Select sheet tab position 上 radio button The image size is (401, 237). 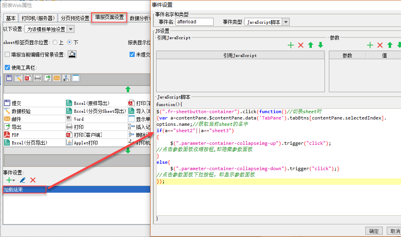[55, 42]
